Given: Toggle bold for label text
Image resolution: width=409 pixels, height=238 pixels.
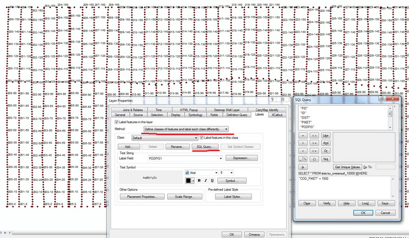Looking at the screenshot, I should tap(198, 180).
